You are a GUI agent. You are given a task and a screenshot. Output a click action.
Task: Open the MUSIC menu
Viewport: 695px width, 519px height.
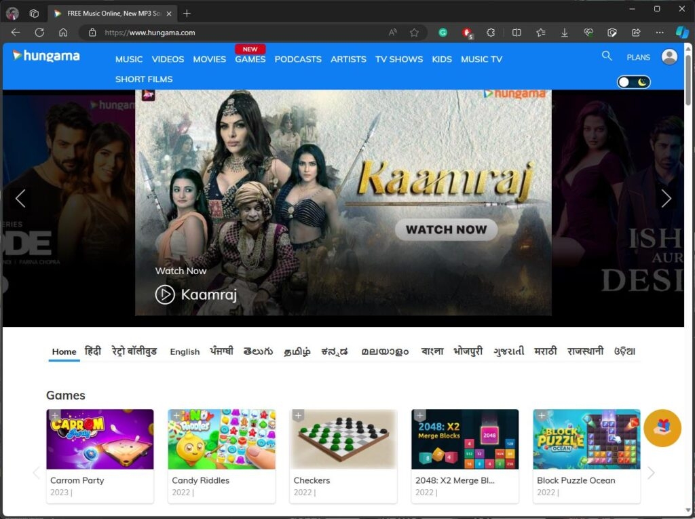pos(129,60)
